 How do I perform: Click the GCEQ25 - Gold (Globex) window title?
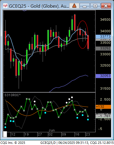click(x=39, y=6)
